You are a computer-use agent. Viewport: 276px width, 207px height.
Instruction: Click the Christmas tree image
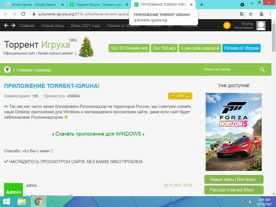86,47
